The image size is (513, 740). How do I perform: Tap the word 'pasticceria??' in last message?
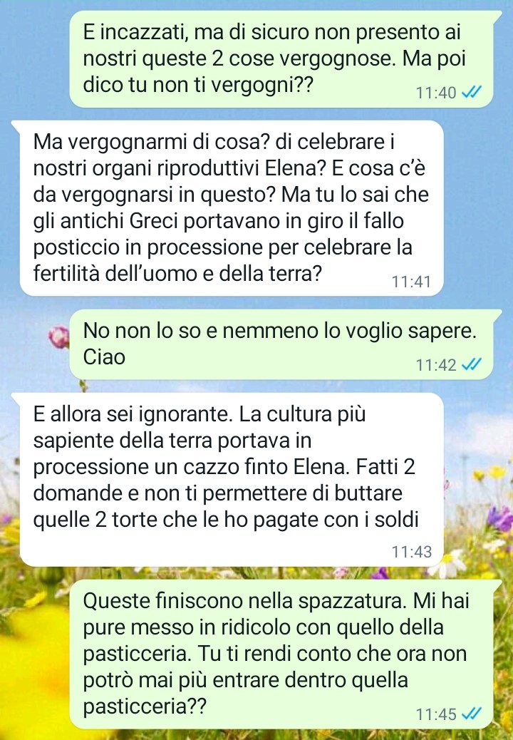pyautogui.click(x=145, y=706)
